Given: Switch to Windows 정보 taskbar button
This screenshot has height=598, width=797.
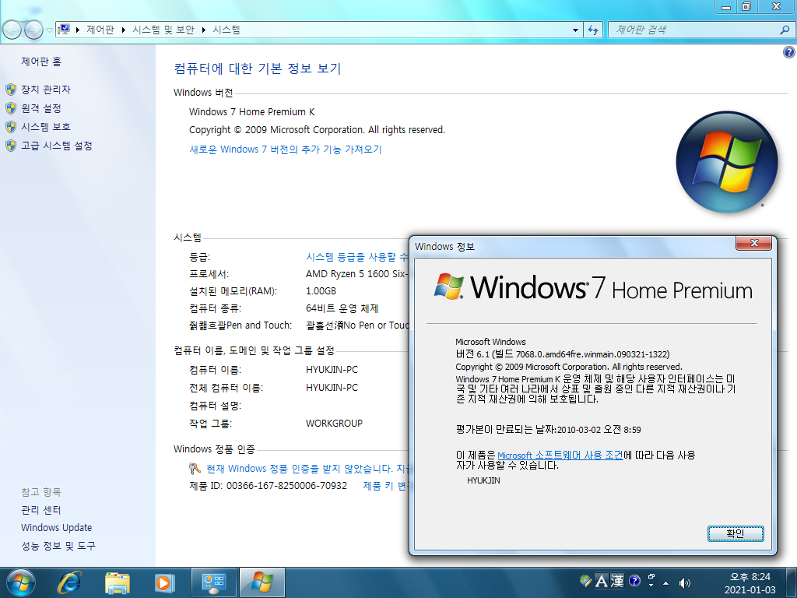Looking at the screenshot, I should [x=262, y=582].
